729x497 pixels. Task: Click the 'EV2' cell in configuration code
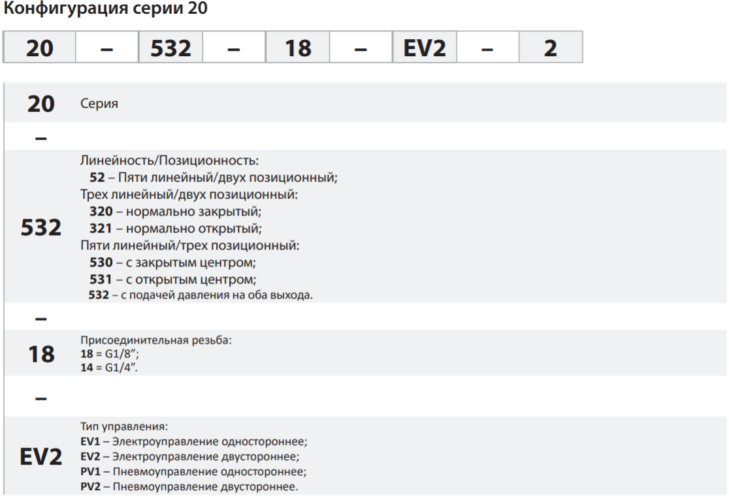(x=424, y=48)
